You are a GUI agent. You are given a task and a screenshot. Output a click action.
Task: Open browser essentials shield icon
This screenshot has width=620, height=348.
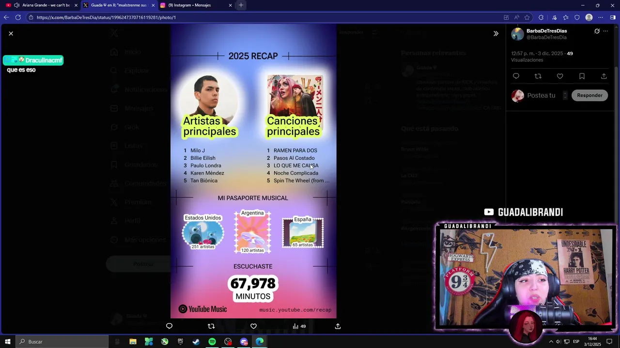pos(577,17)
